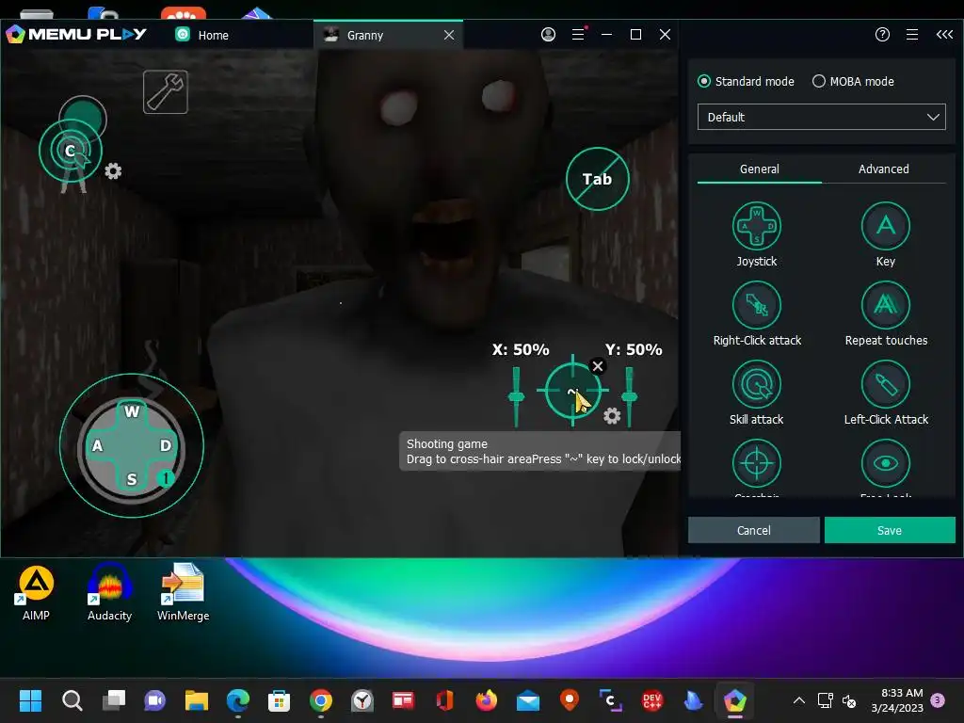Close the Granny tab
The height and width of the screenshot is (723, 964).
[x=449, y=35]
